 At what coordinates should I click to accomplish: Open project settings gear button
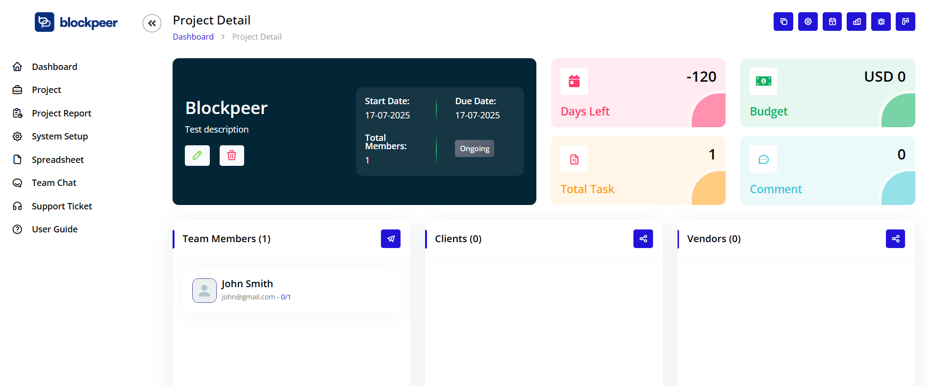(x=807, y=22)
